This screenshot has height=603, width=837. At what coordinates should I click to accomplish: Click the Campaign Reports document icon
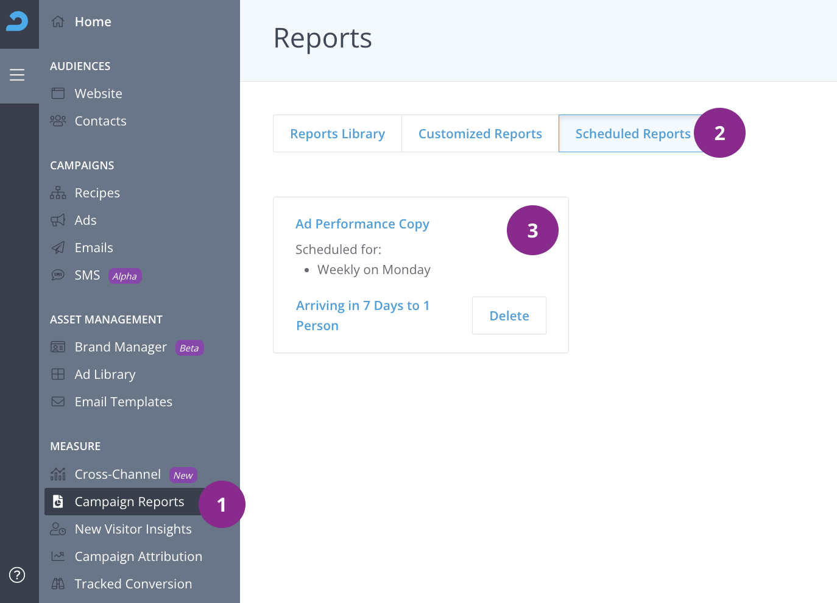point(58,501)
